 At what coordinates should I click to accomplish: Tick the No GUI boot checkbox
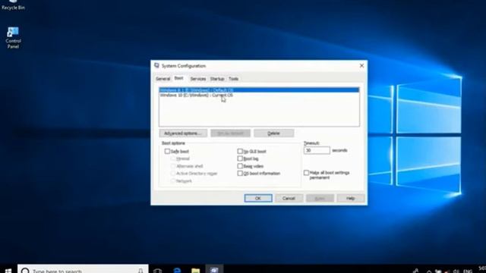240,152
